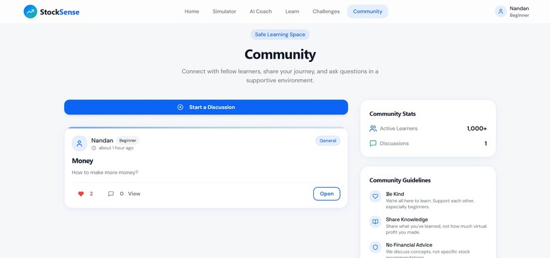Click the profile avatar icon in header
Image resolution: width=550 pixels, height=258 pixels.
click(x=501, y=12)
